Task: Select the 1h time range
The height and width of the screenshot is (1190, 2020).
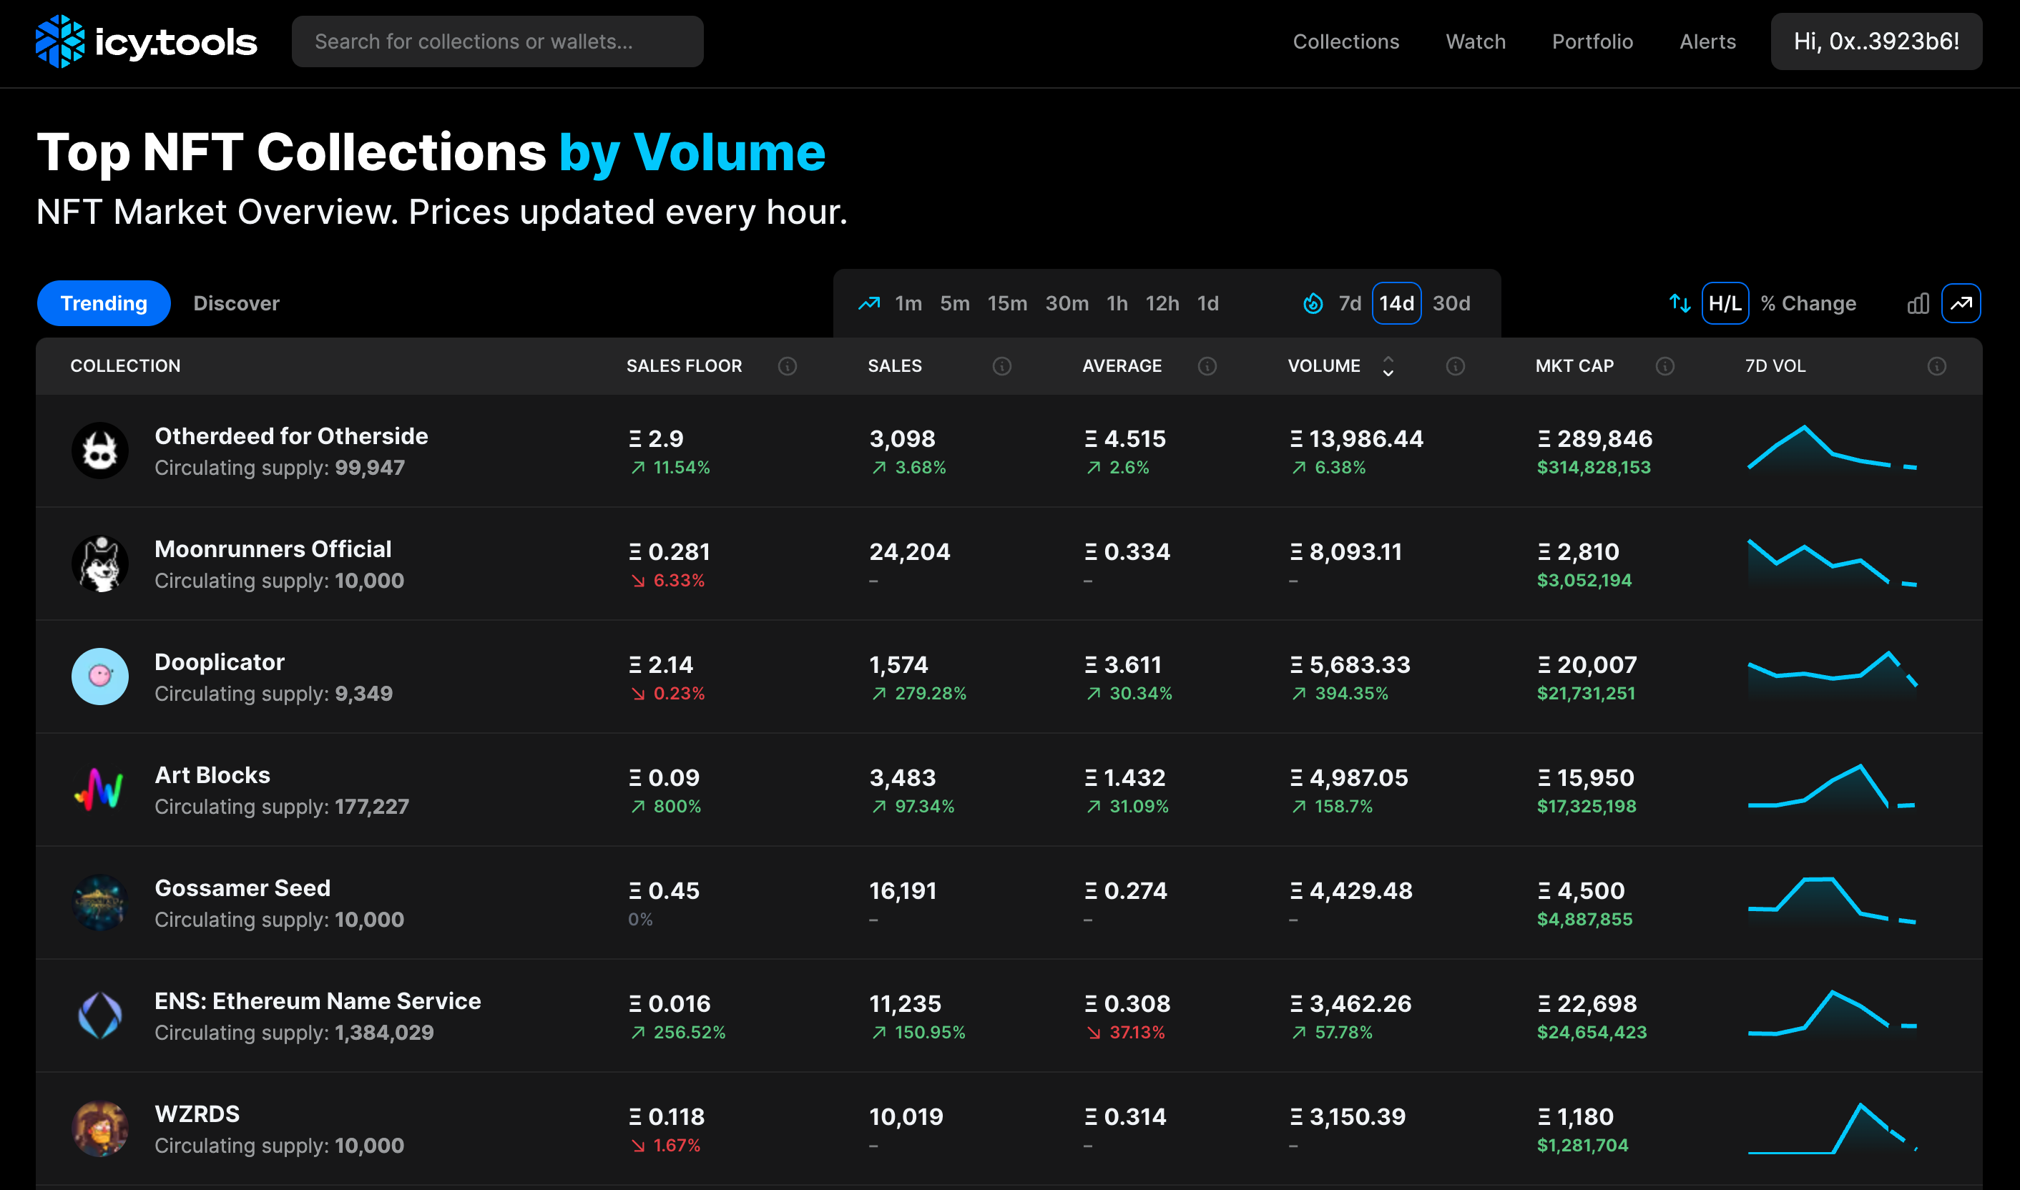Action: point(1117,303)
